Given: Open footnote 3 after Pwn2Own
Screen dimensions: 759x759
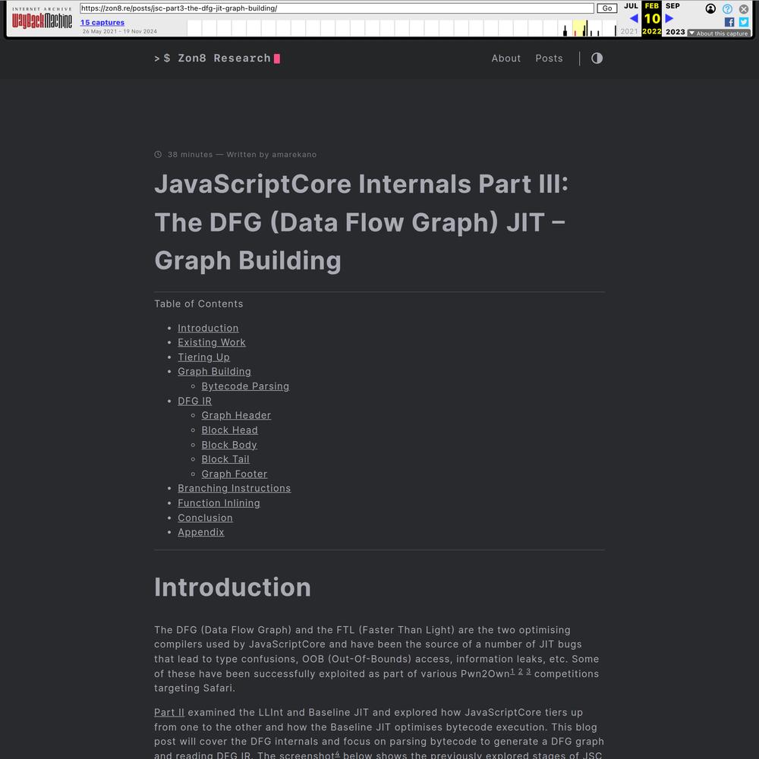Looking at the screenshot, I should pyautogui.click(x=528, y=672).
